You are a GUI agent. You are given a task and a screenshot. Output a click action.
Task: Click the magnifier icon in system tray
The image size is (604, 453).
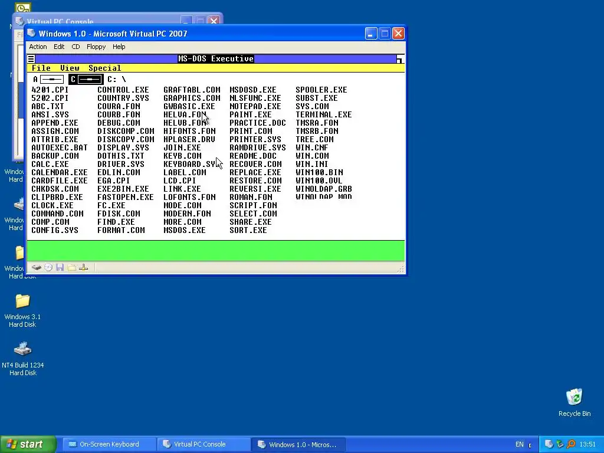click(x=571, y=444)
